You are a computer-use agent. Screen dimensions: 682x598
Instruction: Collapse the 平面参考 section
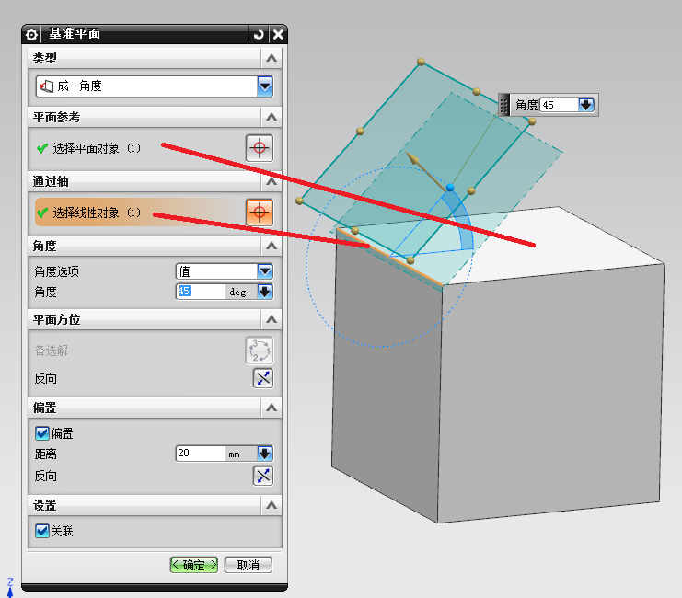(272, 117)
